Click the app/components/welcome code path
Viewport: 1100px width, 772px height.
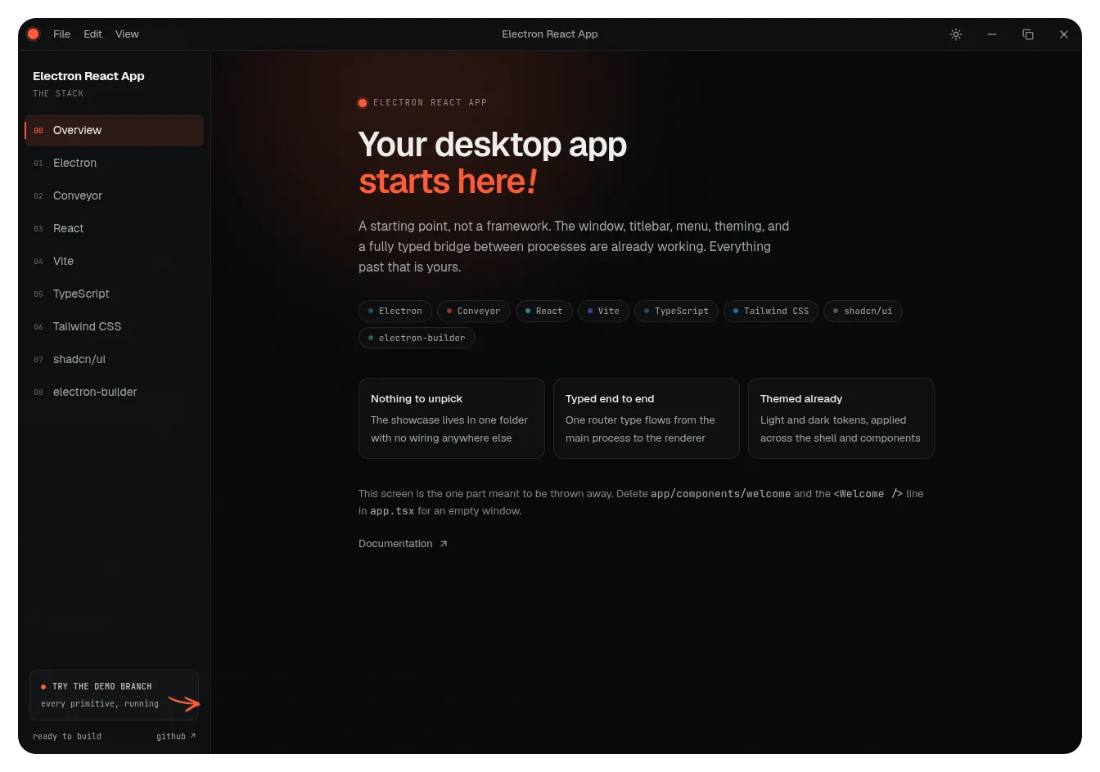coord(720,494)
